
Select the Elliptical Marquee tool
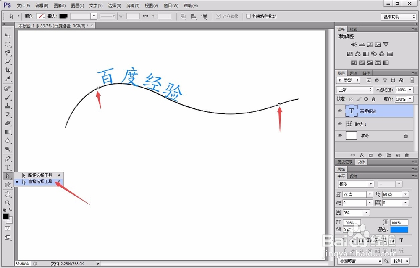tap(8, 44)
